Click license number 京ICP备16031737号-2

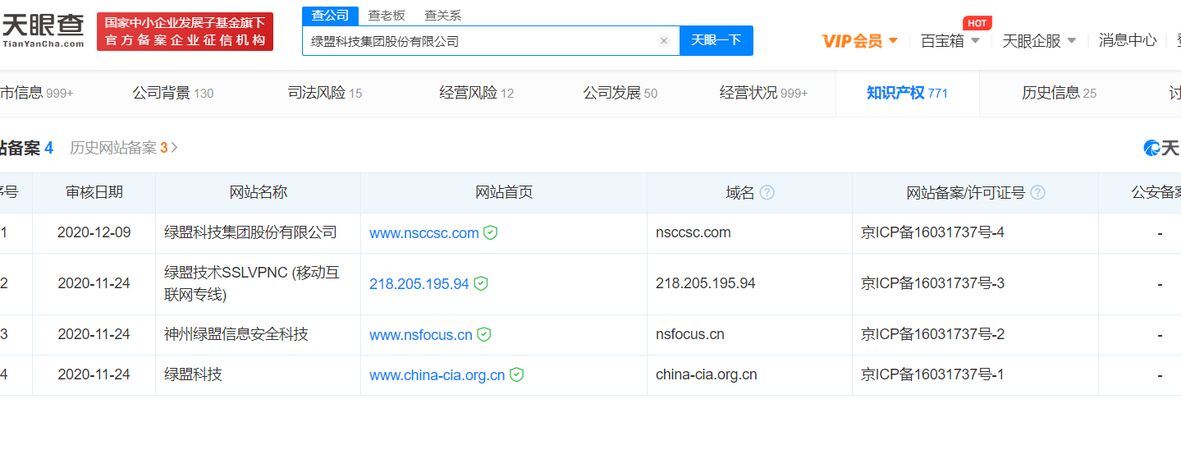[x=932, y=334]
